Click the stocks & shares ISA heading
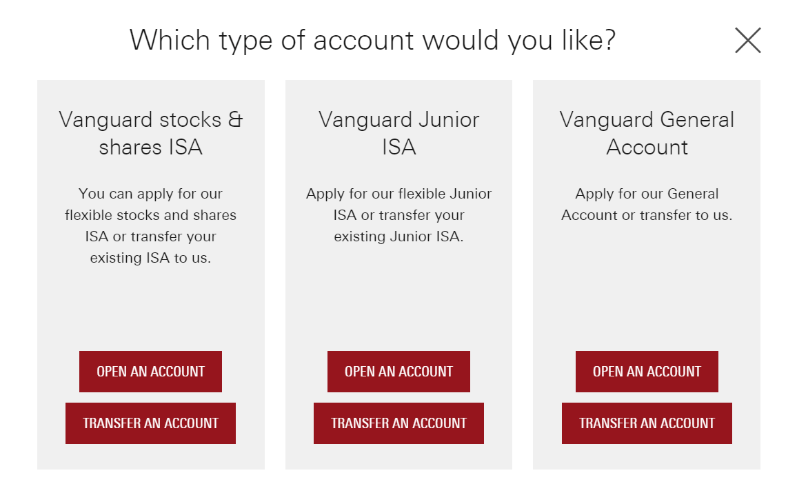The height and width of the screenshot is (504, 797). tap(150, 133)
